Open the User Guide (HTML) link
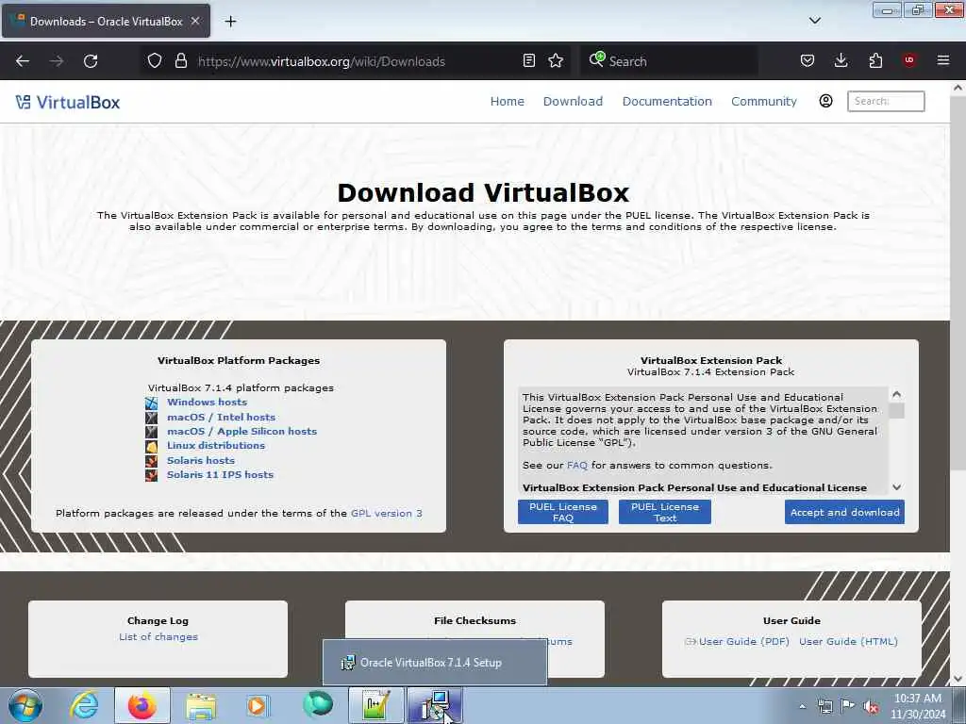 coord(848,641)
